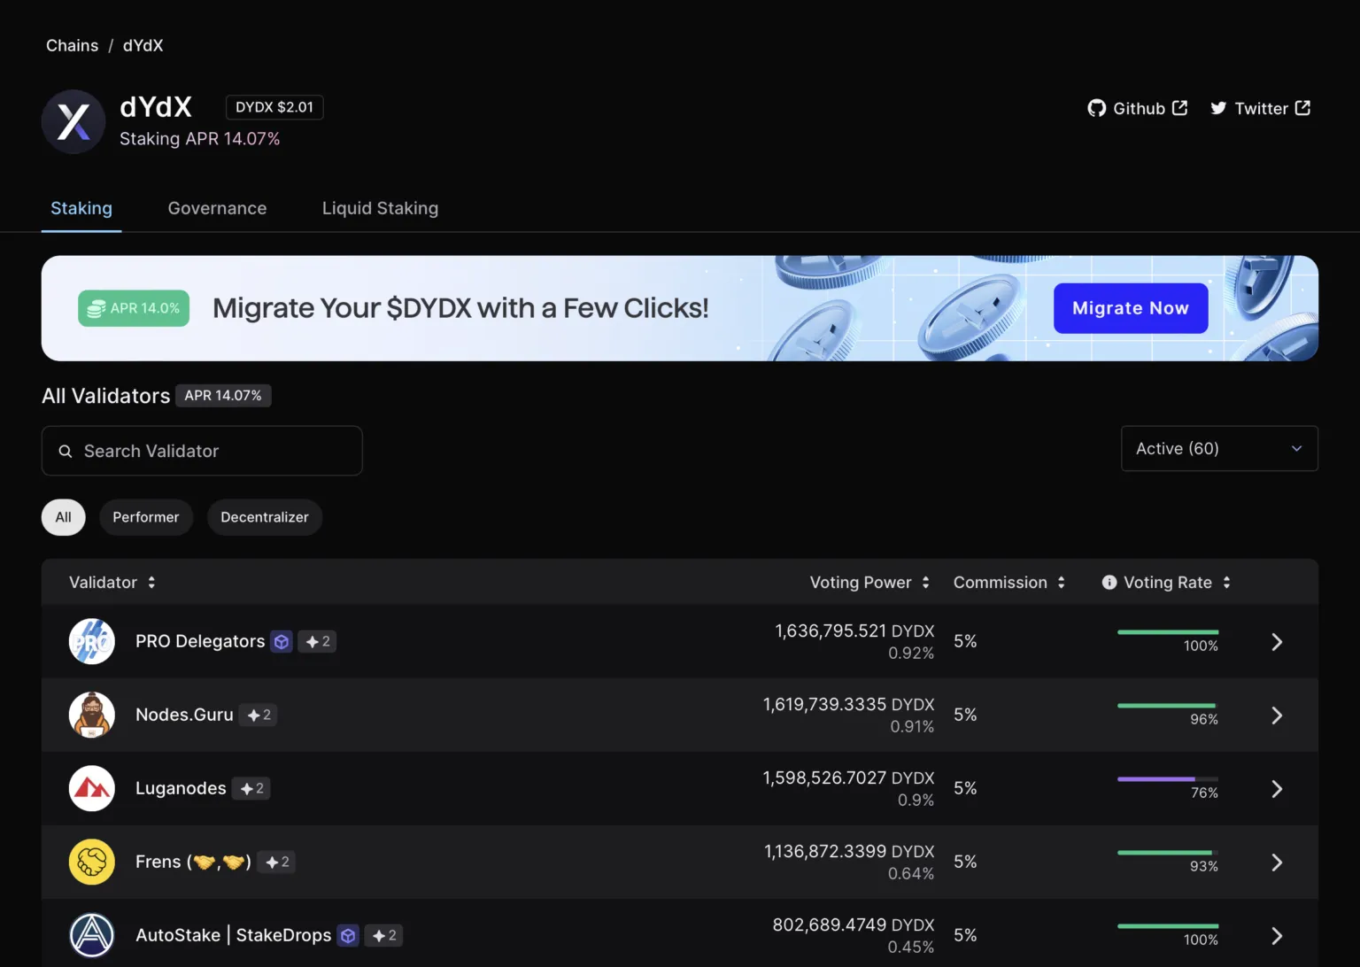Click the Luganodes logo icon

pyautogui.click(x=92, y=789)
